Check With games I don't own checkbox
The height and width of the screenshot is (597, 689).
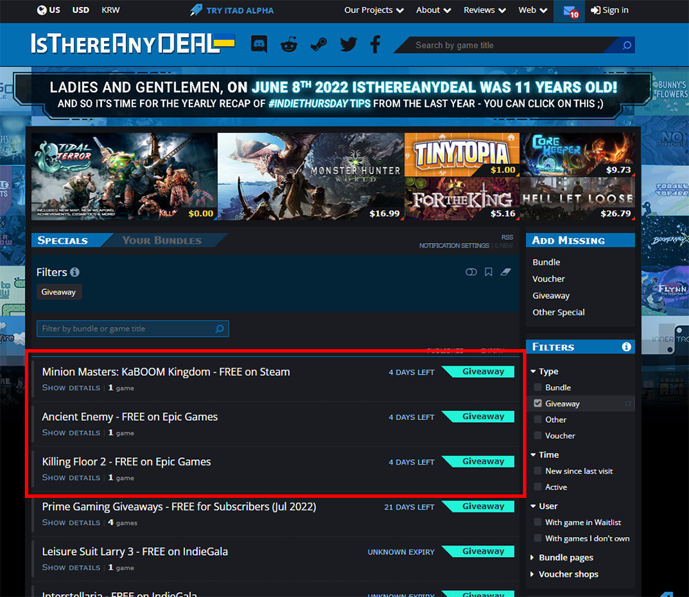[x=537, y=538]
